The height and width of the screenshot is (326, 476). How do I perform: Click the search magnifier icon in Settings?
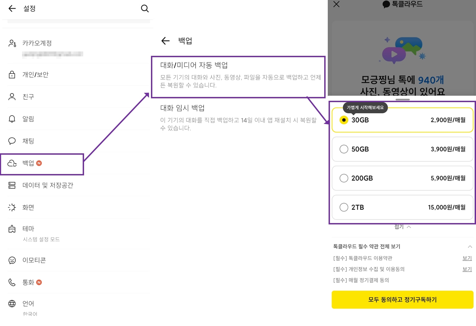pyautogui.click(x=145, y=9)
